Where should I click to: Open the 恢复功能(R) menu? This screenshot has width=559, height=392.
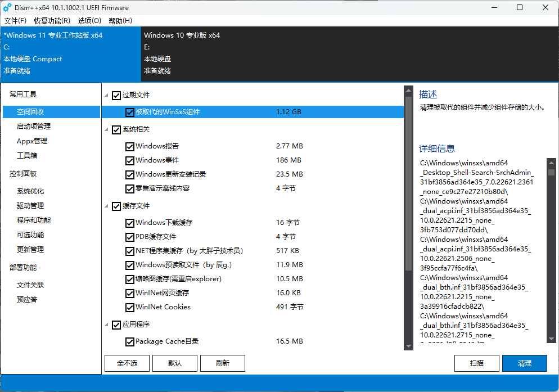52,21
